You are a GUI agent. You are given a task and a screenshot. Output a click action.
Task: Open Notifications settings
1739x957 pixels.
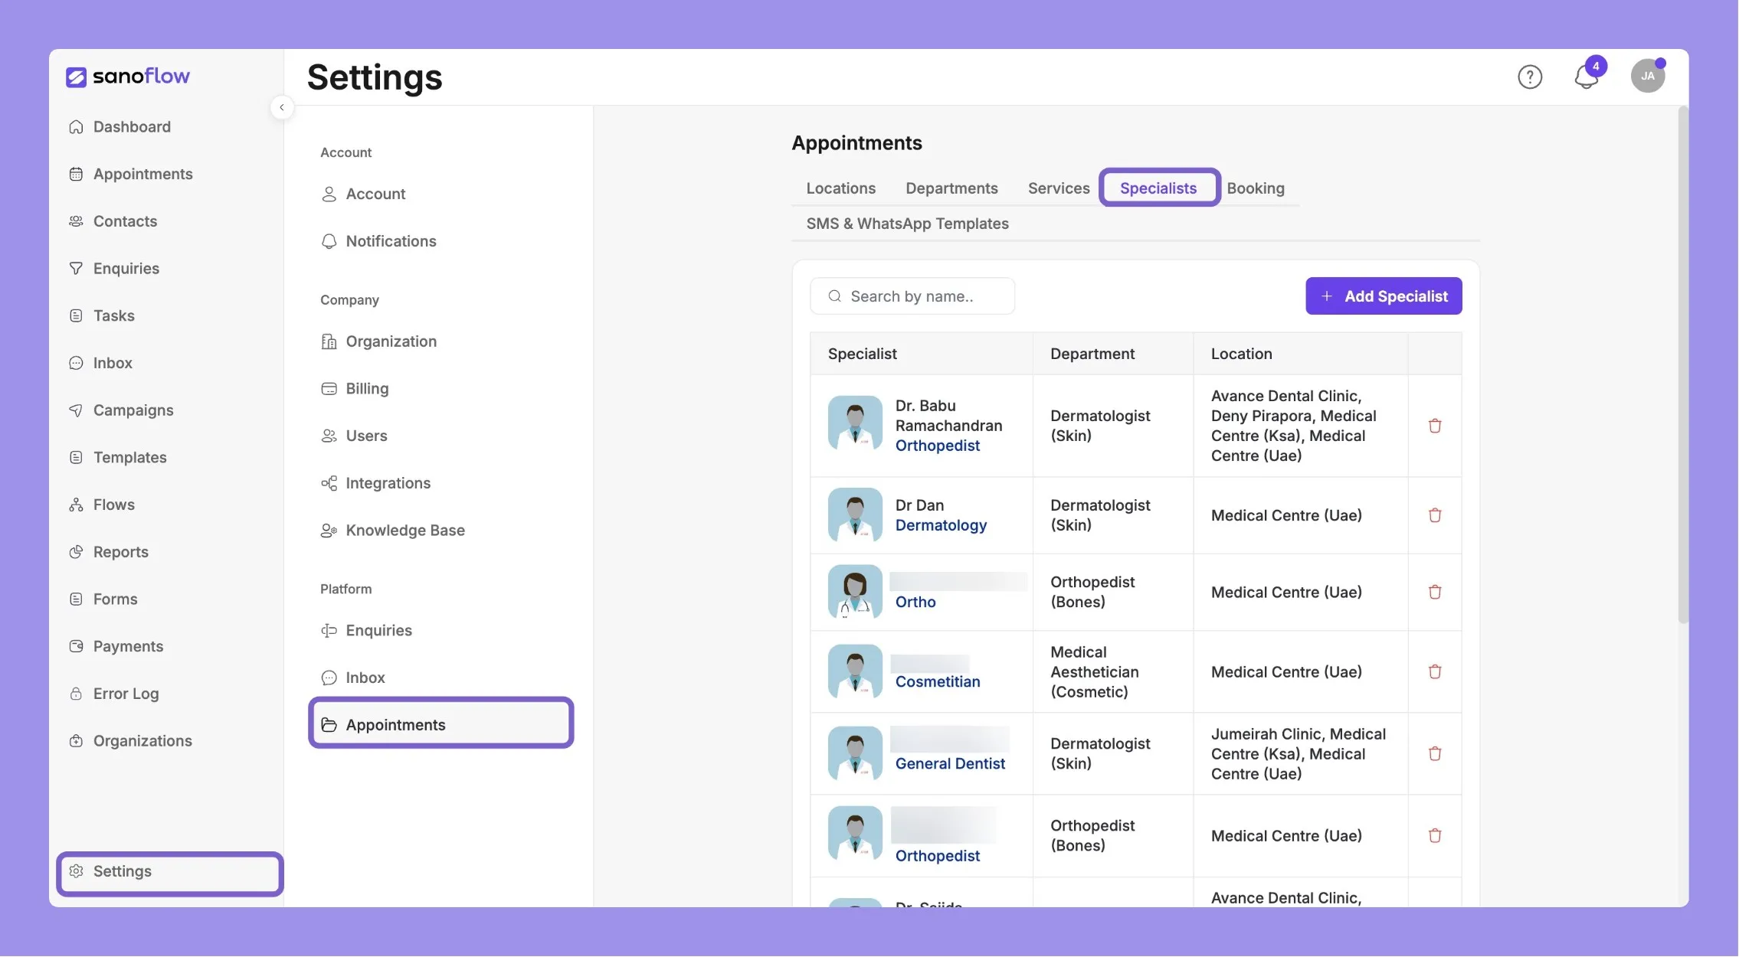(x=391, y=241)
